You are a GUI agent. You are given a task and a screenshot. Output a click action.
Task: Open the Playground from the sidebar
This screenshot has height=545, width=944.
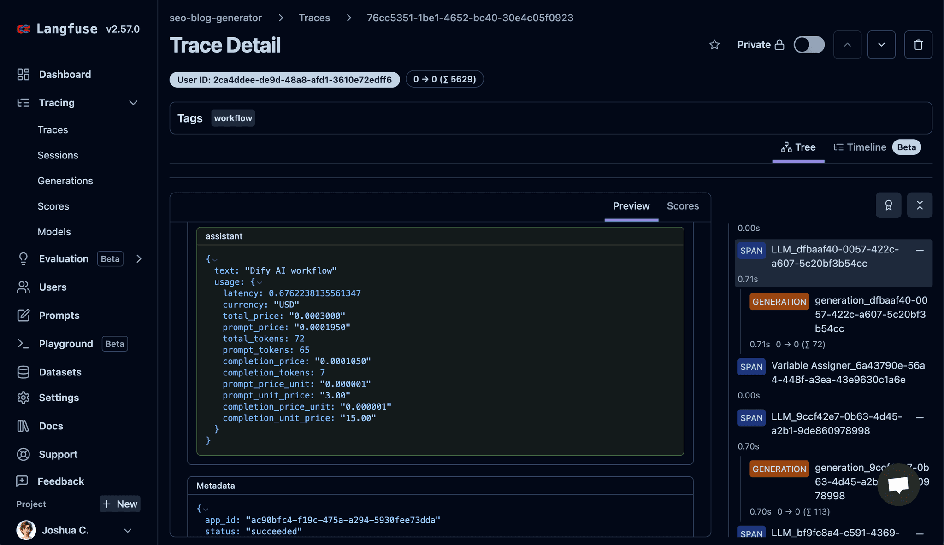click(x=66, y=344)
